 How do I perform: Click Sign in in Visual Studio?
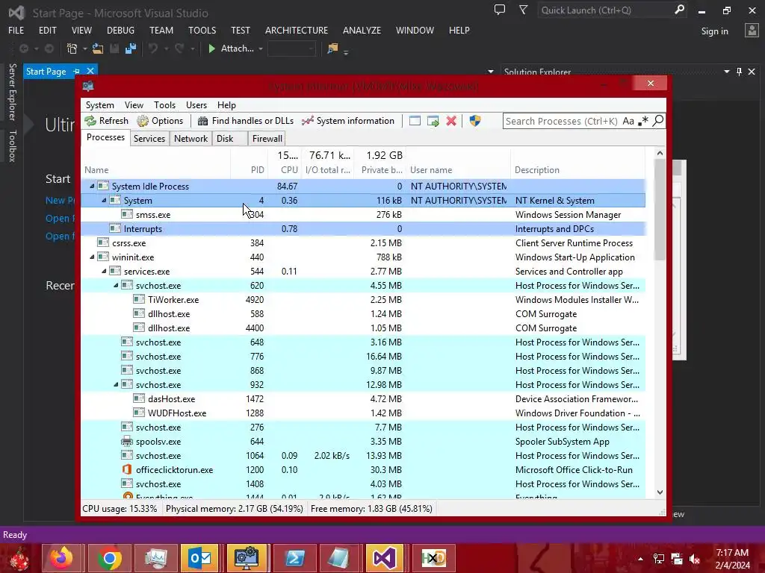(x=714, y=31)
